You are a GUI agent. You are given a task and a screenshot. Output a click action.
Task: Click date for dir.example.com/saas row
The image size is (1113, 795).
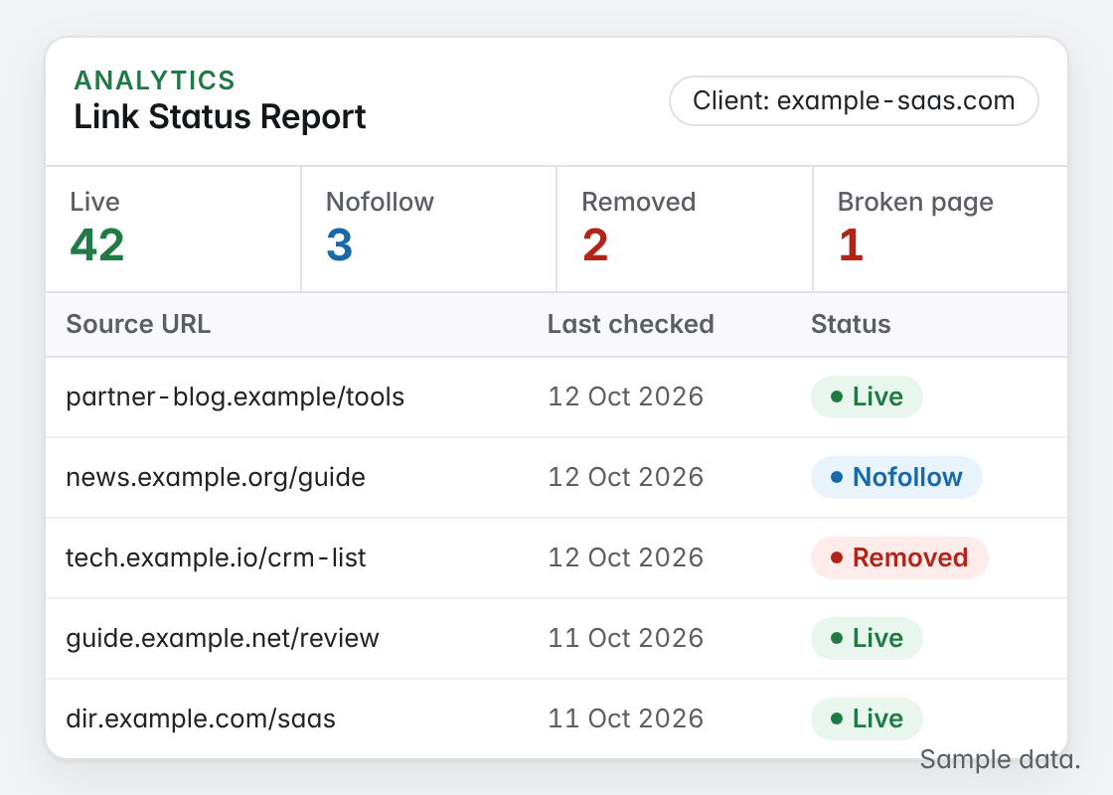click(625, 718)
